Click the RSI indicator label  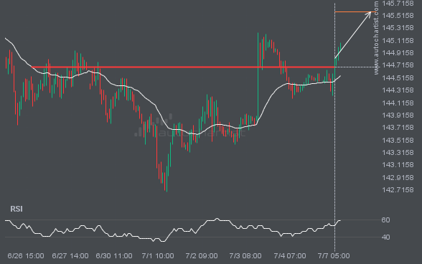coord(17,209)
